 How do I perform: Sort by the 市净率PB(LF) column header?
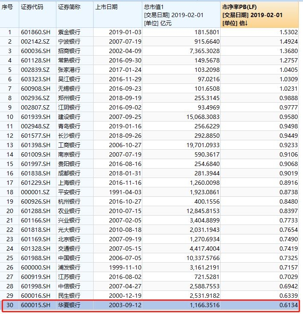259,15
